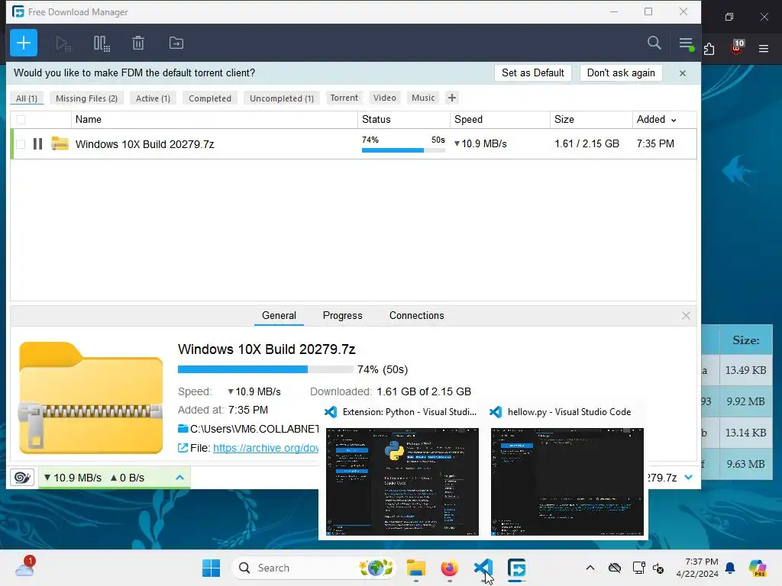
Task: Click Free Download Manager taskbar icon
Action: point(517,568)
